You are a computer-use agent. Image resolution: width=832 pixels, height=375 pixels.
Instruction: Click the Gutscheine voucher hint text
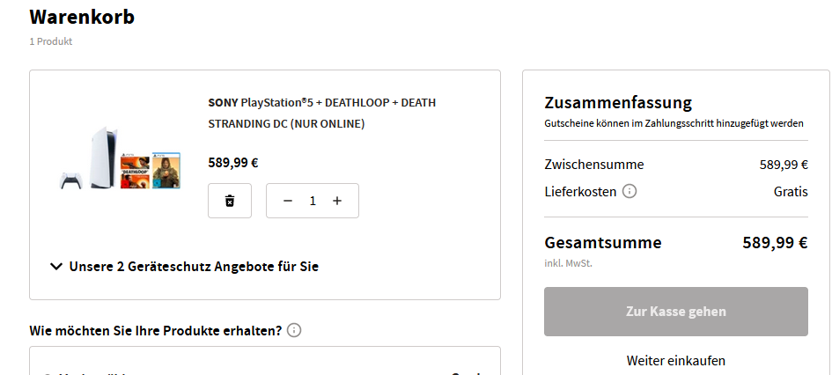(x=674, y=124)
